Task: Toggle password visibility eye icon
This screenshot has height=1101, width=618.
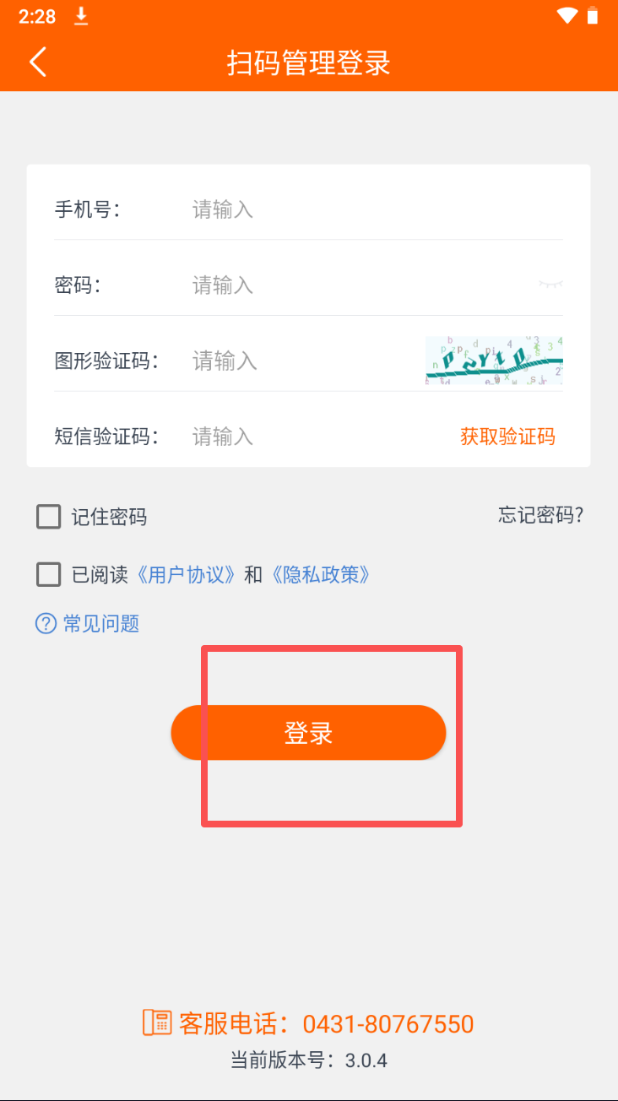Action: tap(550, 285)
